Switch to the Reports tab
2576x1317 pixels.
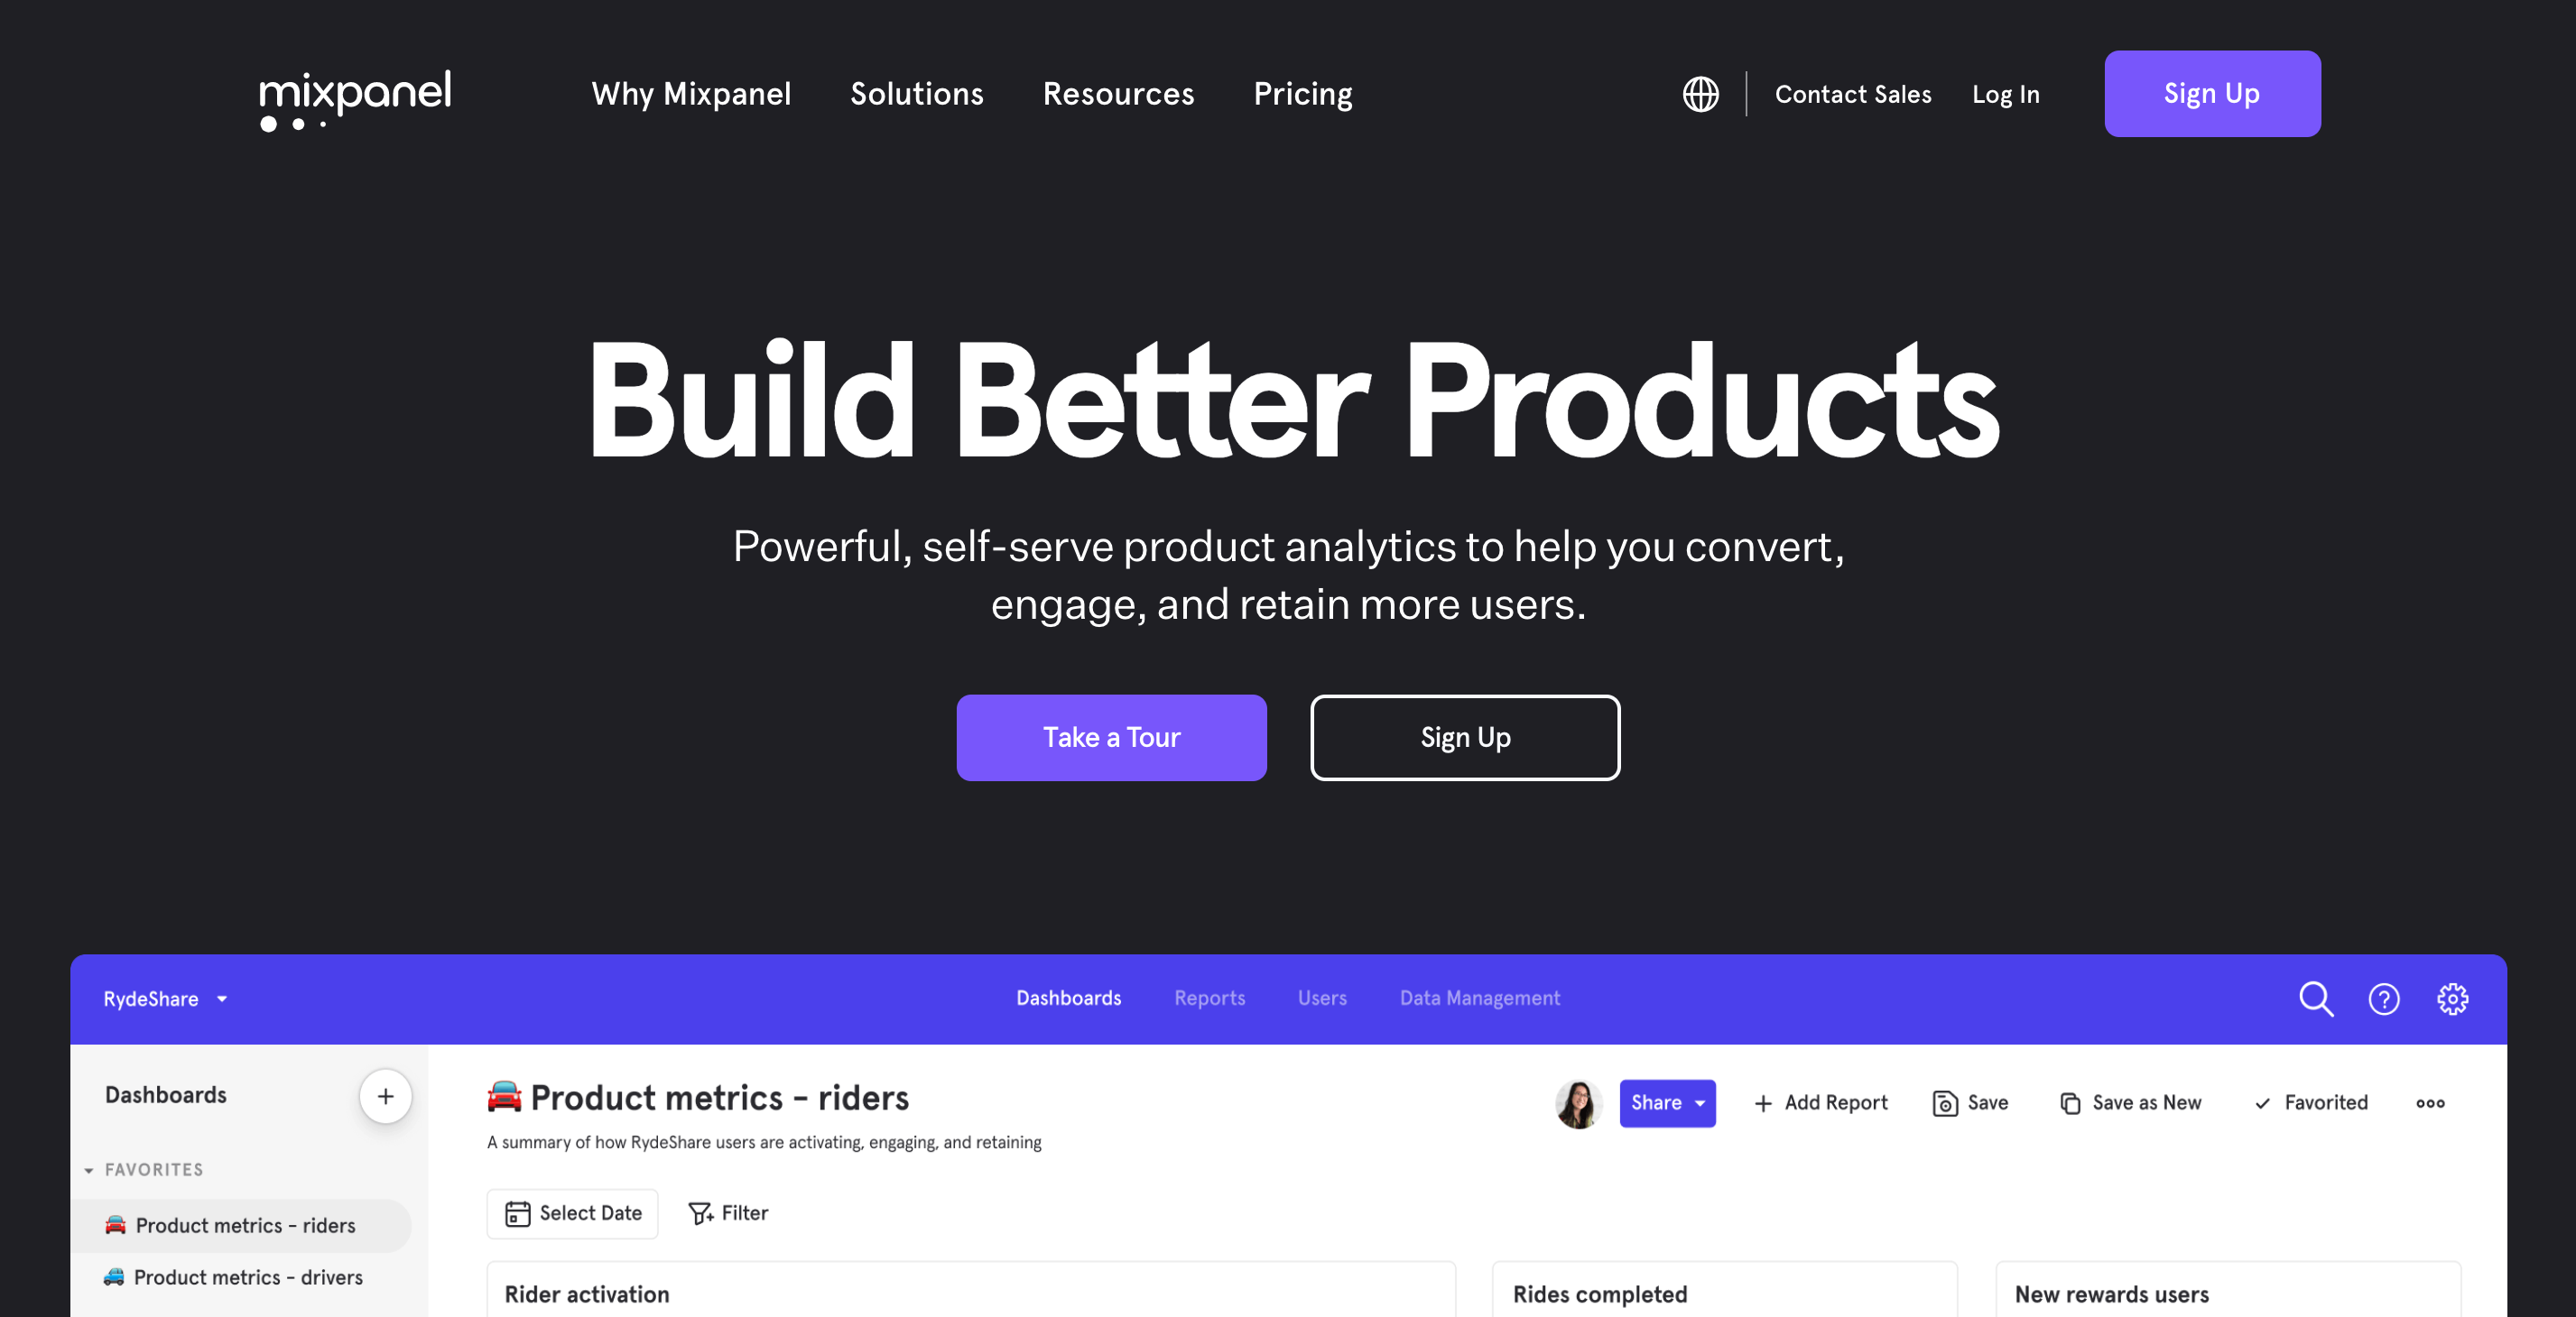(x=1209, y=998)
